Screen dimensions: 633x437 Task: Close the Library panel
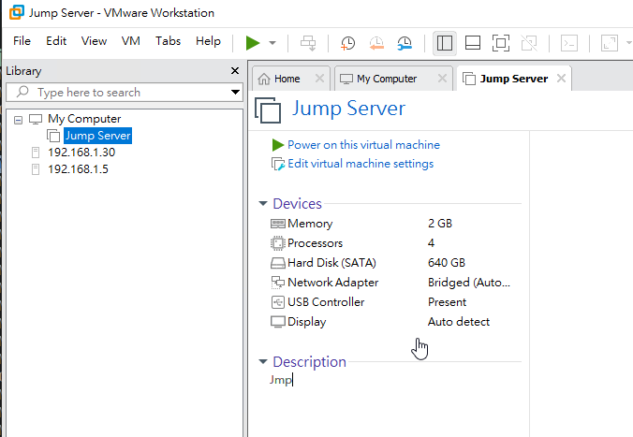[x=235, y=70]
